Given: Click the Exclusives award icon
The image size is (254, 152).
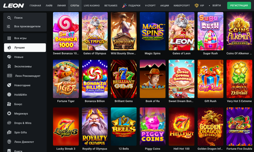Looking at the screenshot, I should [9, 66].
